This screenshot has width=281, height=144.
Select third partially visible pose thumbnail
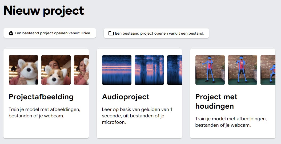point(268,70)
